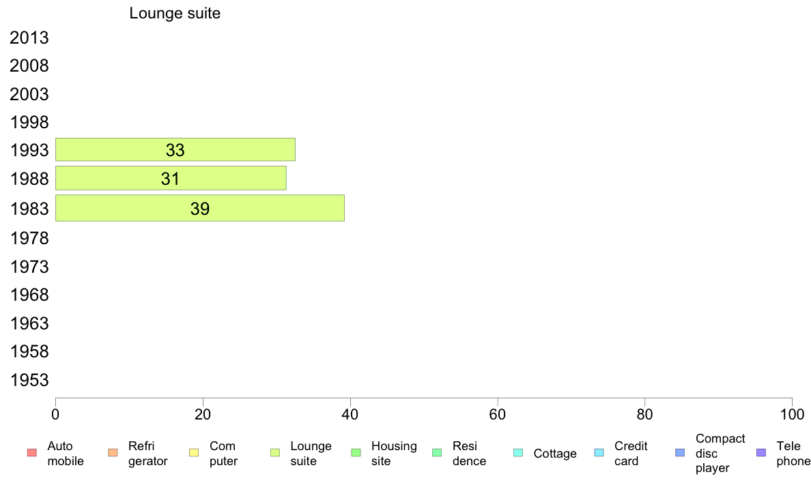The height and width of the screenshot is (502, 811).
Task: Click the Computer legend swatch
Action: (194, 453)
